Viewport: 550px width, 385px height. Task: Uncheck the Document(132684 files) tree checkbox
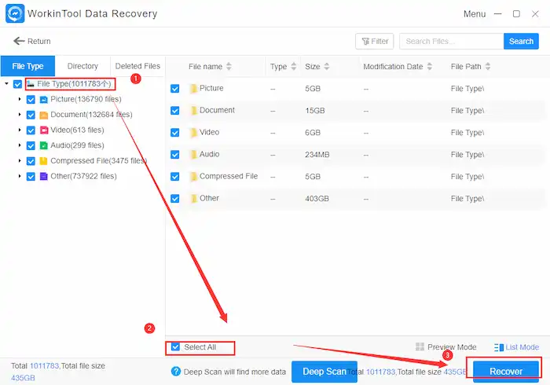pyautogui.click(x=31, y=115)
